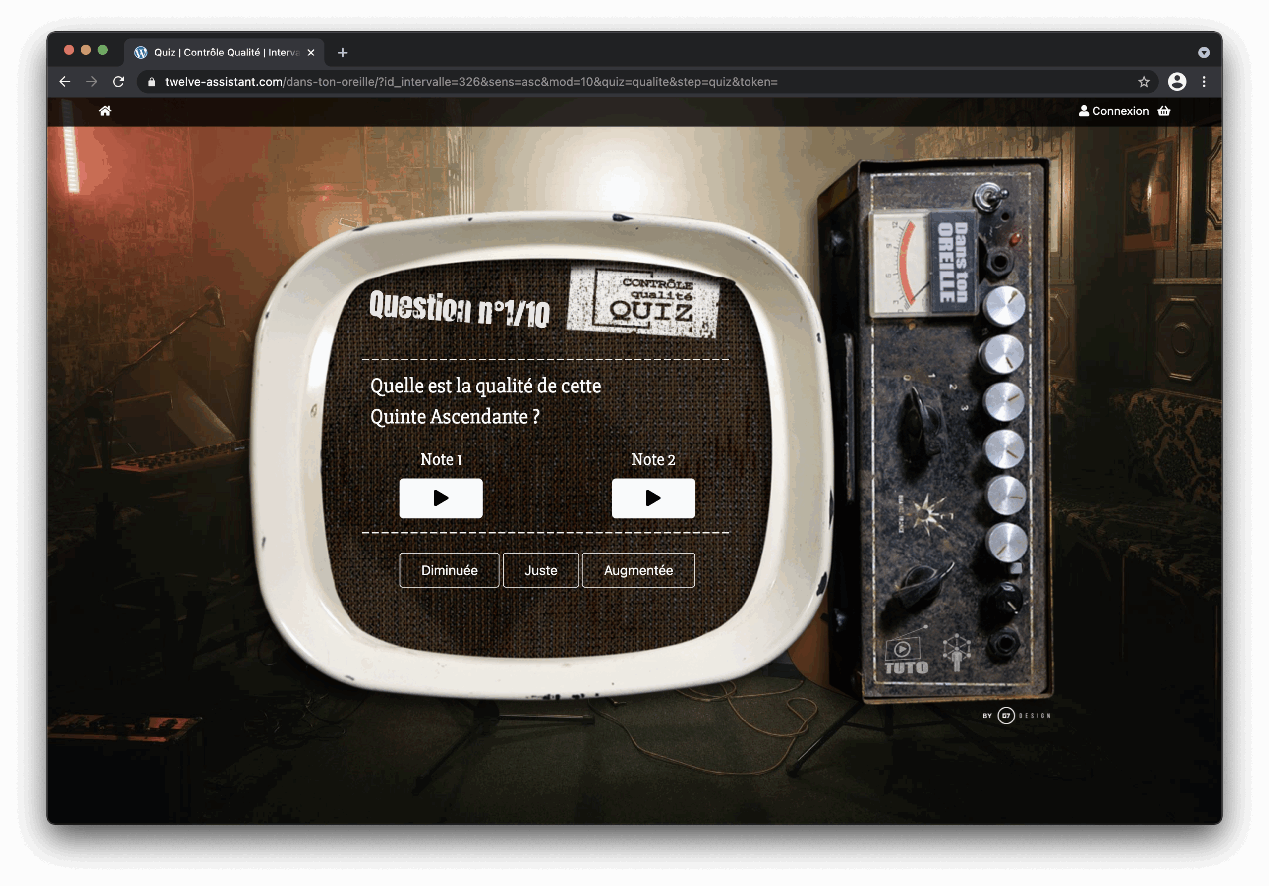Expand tab search dropdown arrow
The height and width of the screenshot is (886, 1269).
coord(1203,53)
